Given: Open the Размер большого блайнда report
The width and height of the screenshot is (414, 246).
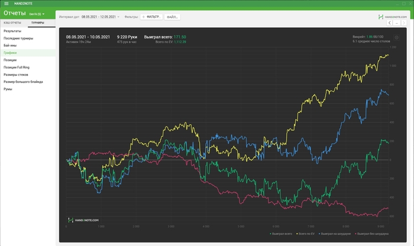Looking at the screenshot, I should pyautogui.click(x=28, y=82).
